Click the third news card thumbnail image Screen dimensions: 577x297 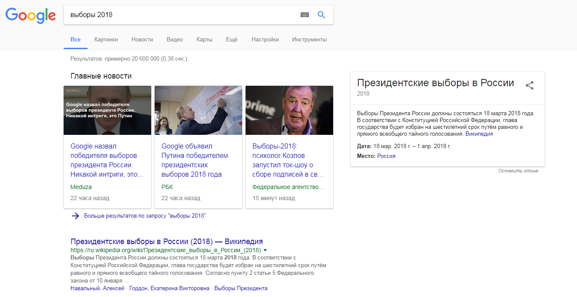[x=289, y=111]
